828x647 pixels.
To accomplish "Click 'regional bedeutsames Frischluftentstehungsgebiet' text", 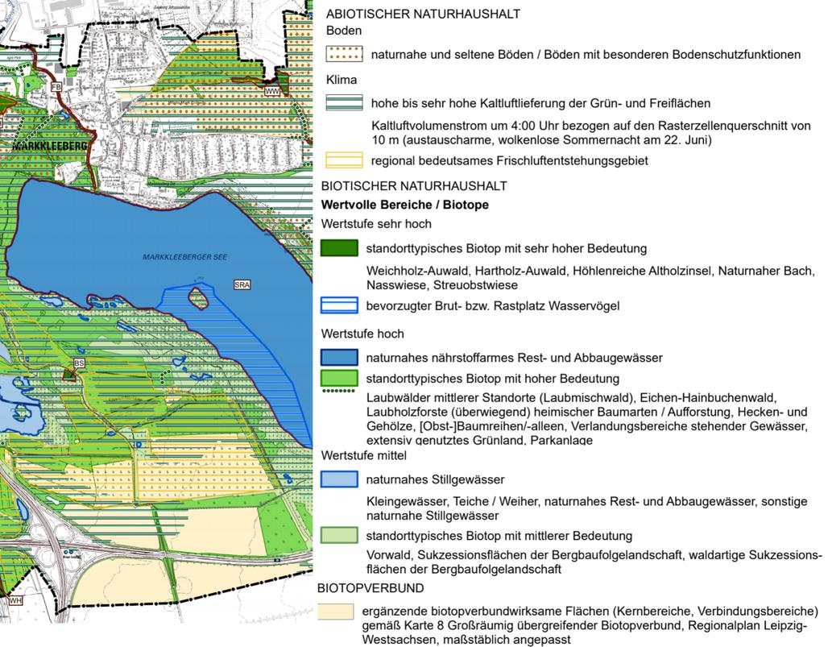I will point(510,160).
